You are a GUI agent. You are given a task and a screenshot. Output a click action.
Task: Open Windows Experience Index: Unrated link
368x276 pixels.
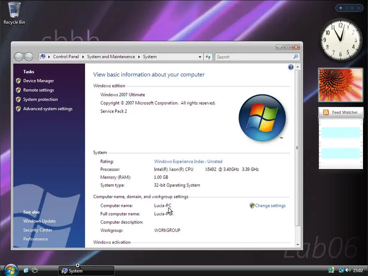[x=188, y=161]
